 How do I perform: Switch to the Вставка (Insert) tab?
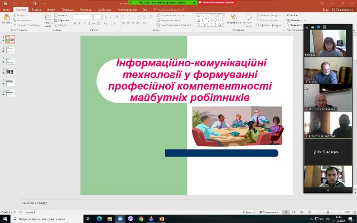point(37,10)
